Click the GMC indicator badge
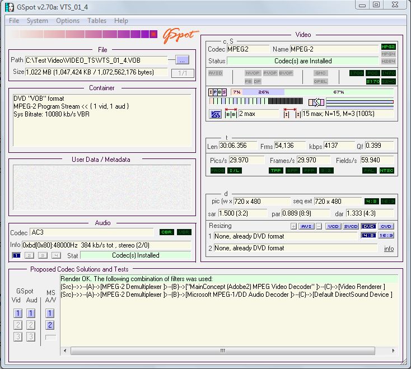 (320, 73)
